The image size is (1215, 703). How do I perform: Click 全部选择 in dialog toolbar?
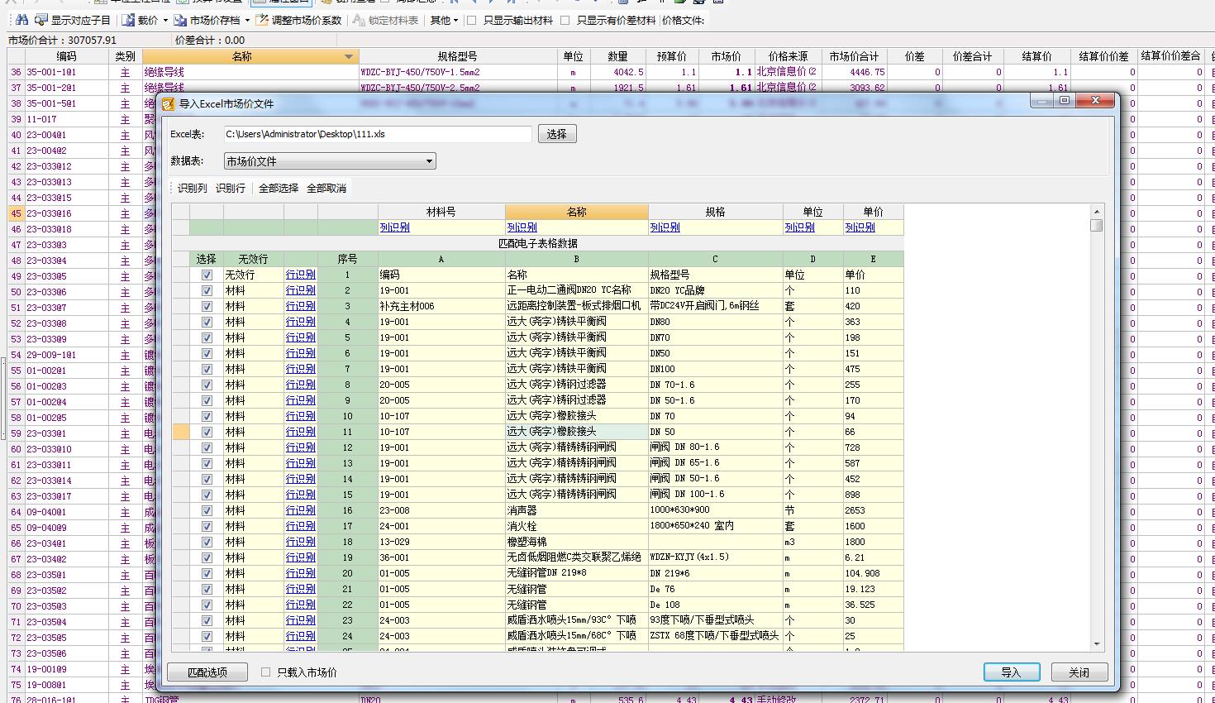(278, 189)
